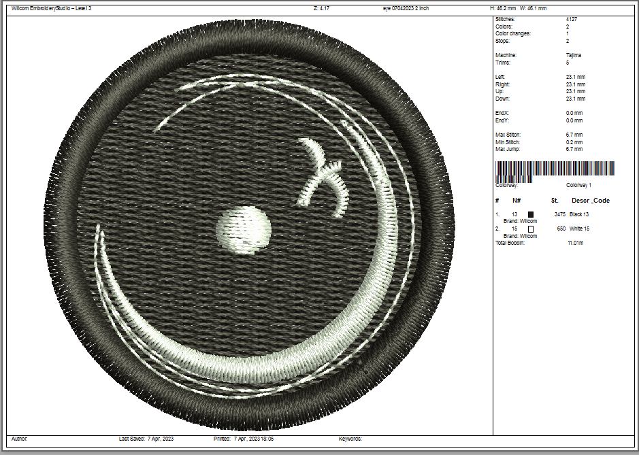The height and width of the screenshot is (455, 639).
Task: Click the Black 13 thread color swatch
Action: [531, 214]
